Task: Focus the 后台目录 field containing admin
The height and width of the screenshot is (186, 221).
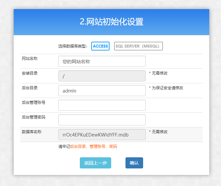Action: pyautogui.click(x=102, y=91)
